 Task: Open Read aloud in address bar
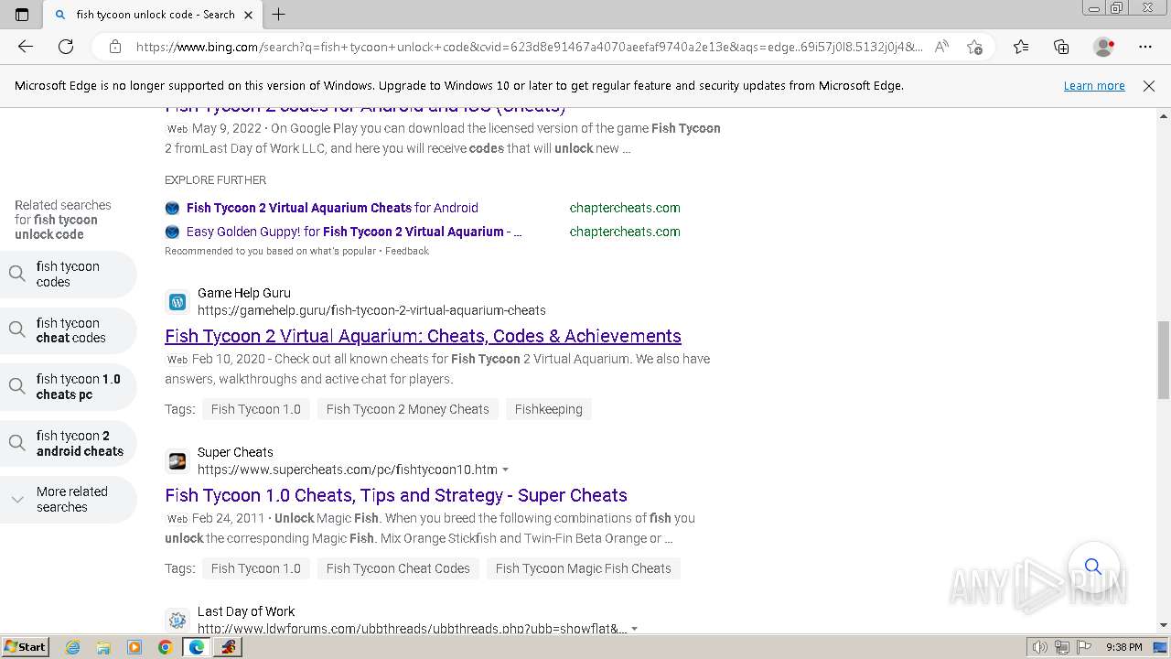941,47
